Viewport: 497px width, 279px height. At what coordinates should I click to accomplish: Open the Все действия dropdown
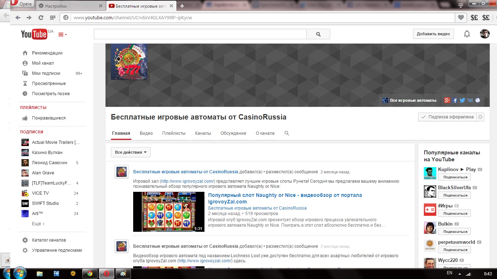click(131, 152)
